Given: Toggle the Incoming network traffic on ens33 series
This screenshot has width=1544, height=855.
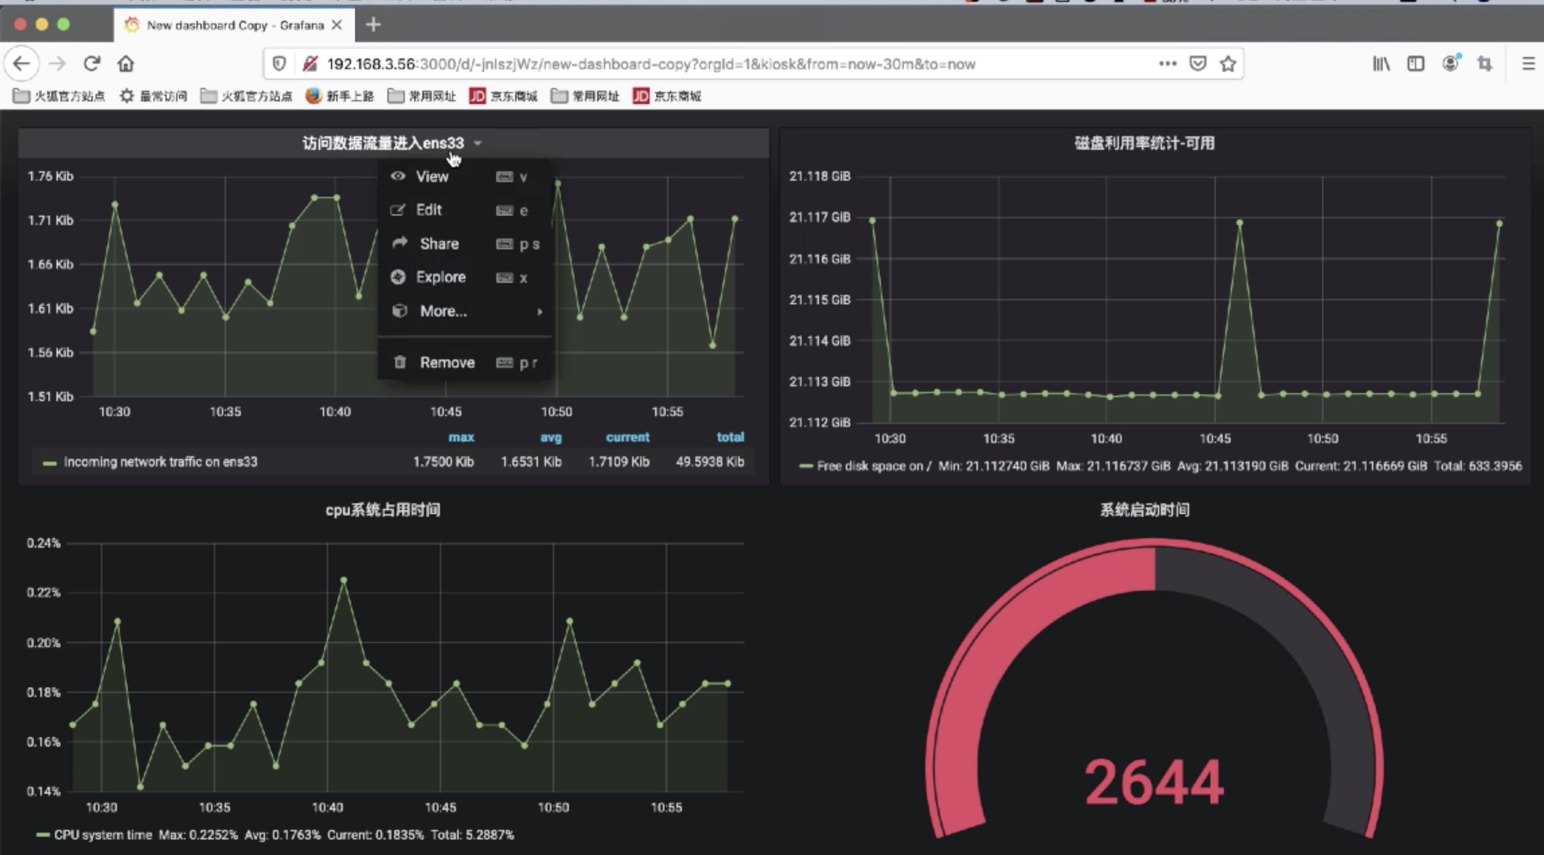Looking at the screenshot, I should pos(160,462).
